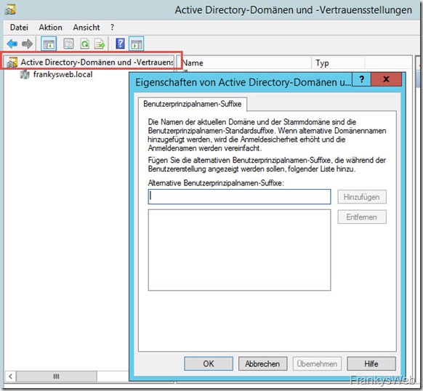
Task: Click the Typ column header
Action: 338,63
